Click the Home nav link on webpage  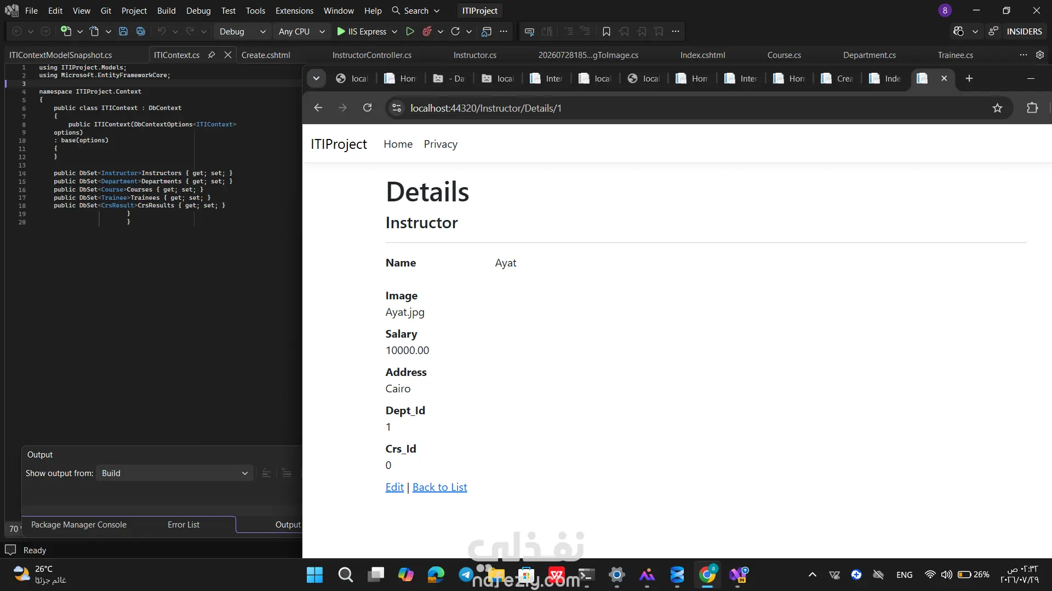398,144
